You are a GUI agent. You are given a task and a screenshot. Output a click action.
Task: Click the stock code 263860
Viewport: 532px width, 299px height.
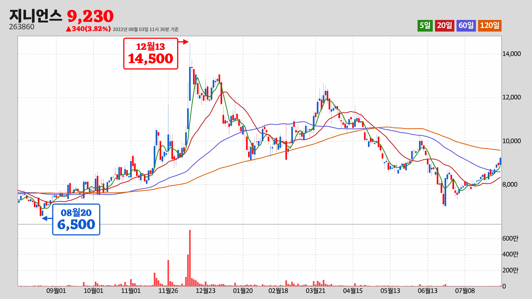(x=22, y=27)
